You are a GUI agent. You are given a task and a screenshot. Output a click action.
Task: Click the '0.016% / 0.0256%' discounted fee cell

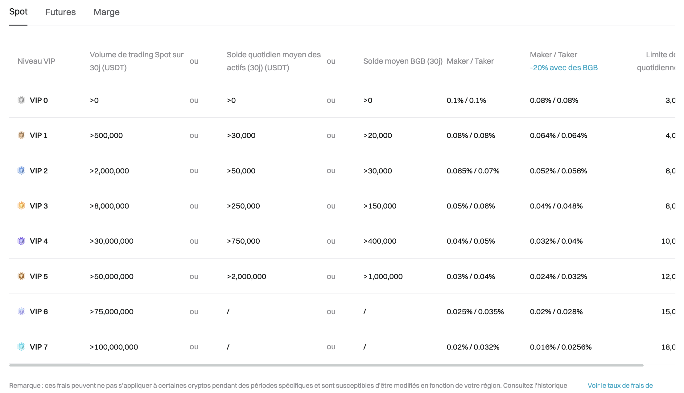[x=561, y=347]
